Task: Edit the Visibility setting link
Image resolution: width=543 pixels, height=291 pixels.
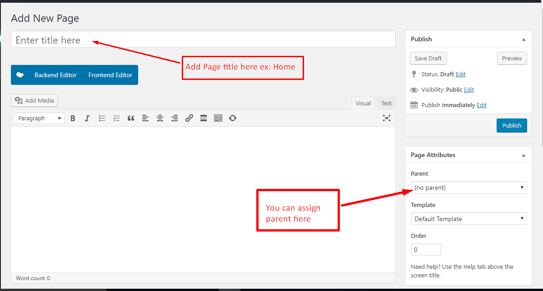Action: click(x=469, y=90)
